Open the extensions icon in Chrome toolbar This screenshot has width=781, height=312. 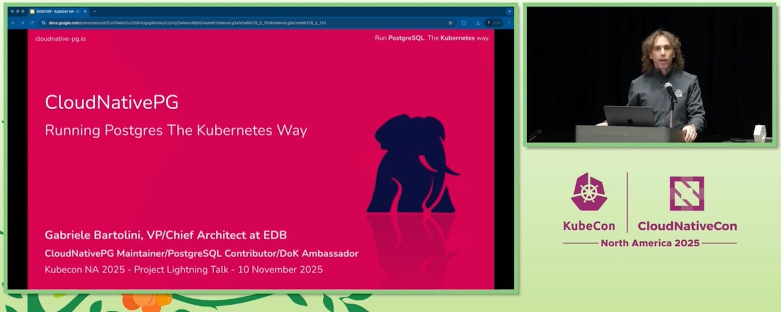pyautogui.click(x=464, y=23)
